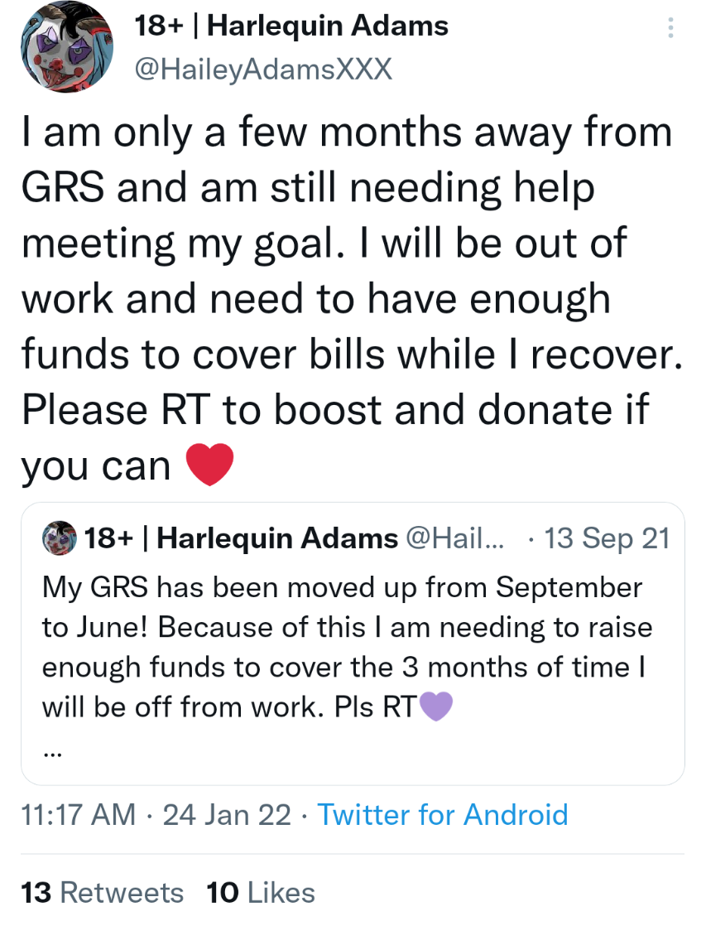View the 10 Likes list
Viewport: 706px width, 926px height.
pyautogui.click(x=261, y=892)
